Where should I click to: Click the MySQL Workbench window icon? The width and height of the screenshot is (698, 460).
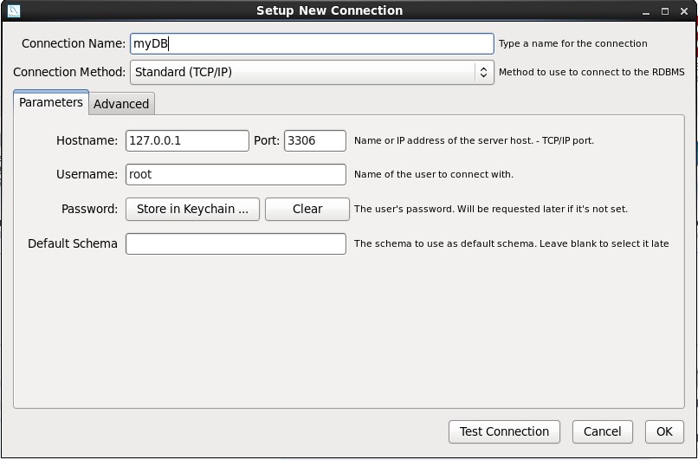[x=13, y=11]
